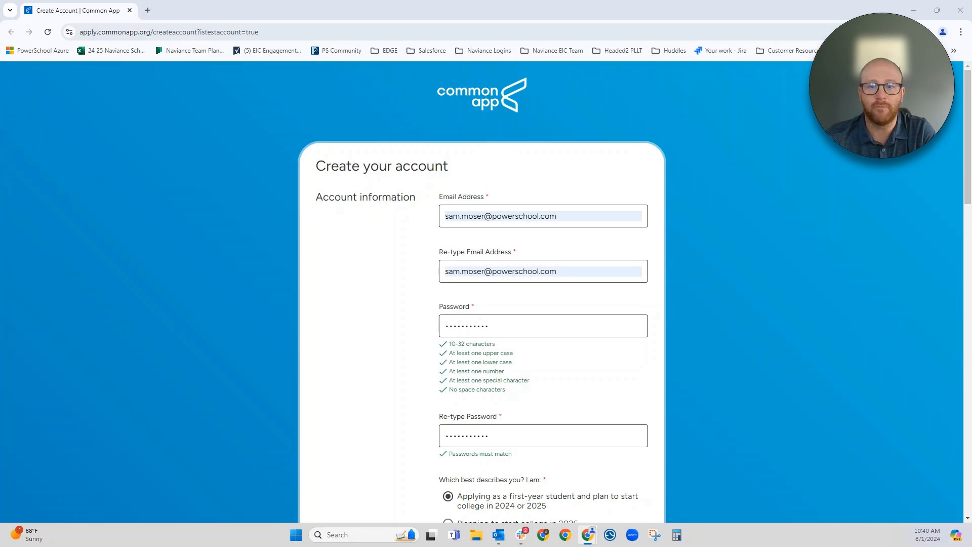This screenshot has width=972, height=547.
Task: Click the 'Create your account' heading
Action: (382, 166)
